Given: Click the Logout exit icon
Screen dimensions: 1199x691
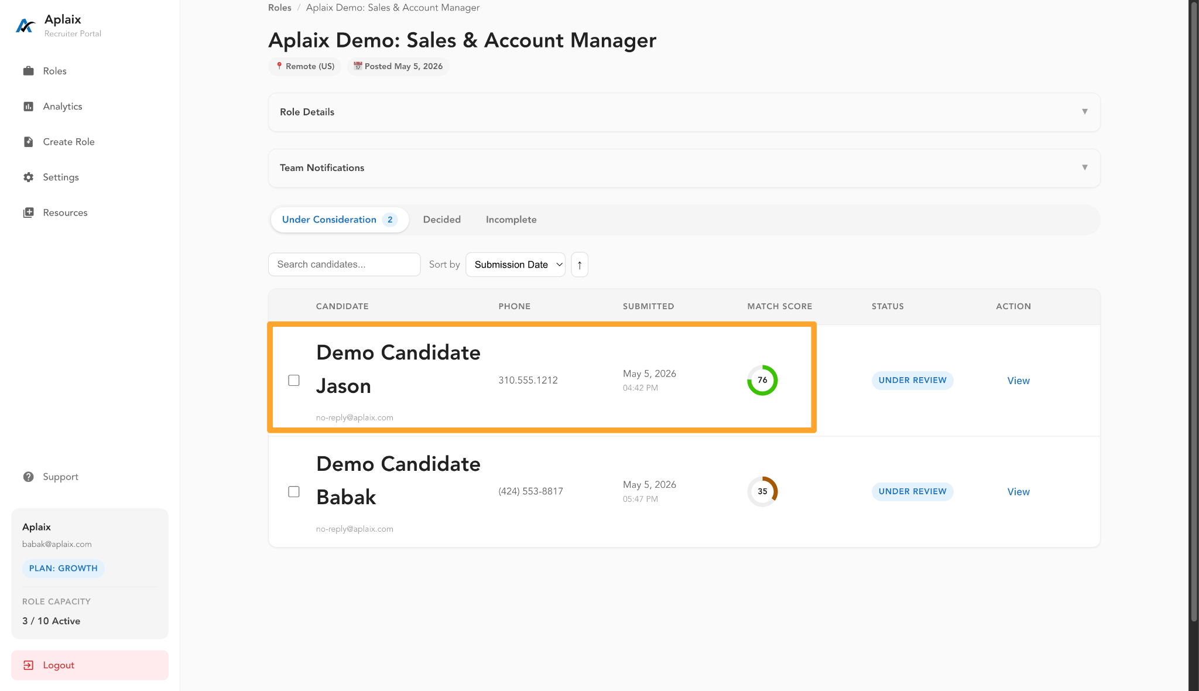Looking at the screenshot, I should point(28,665).
